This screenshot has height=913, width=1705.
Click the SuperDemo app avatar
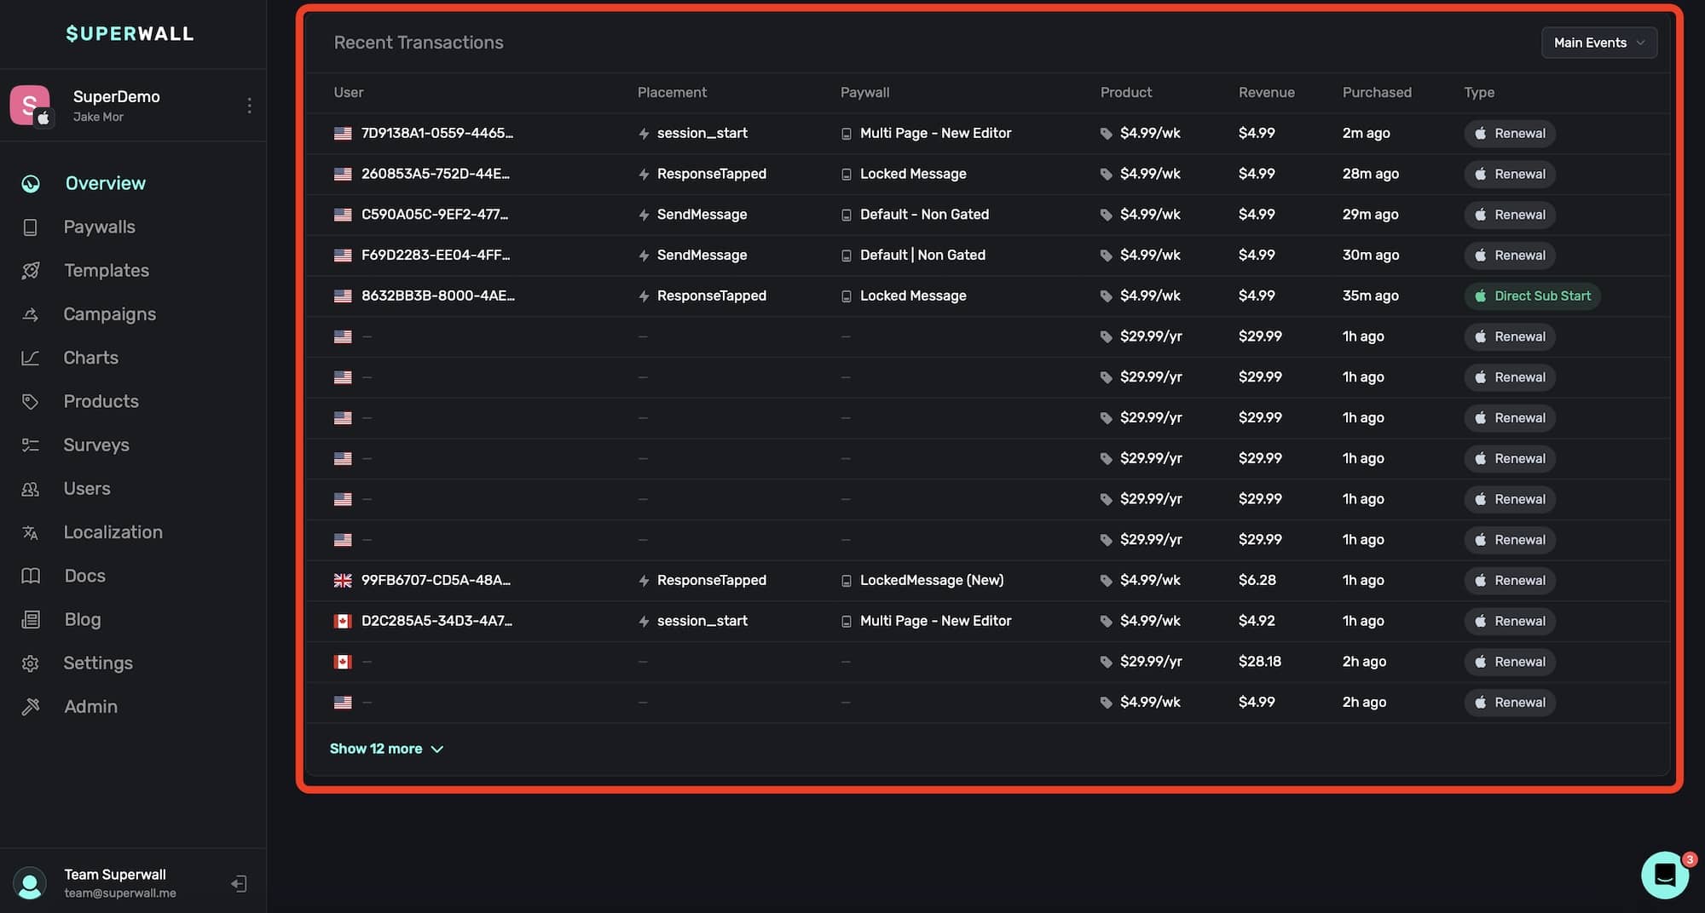coord(31,106)
